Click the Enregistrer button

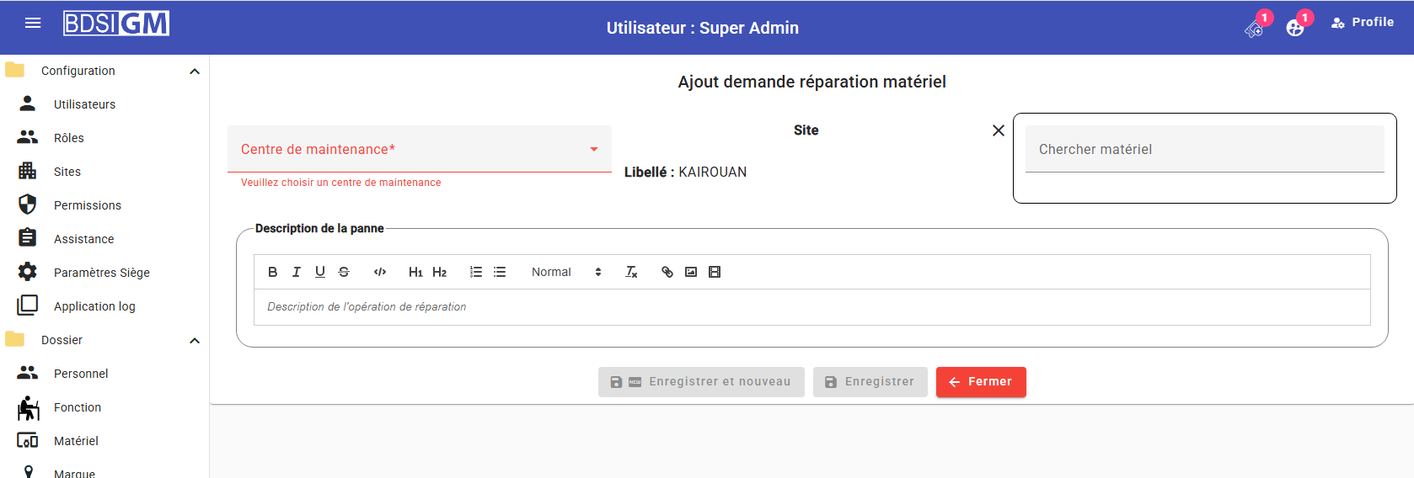pos(870,382)
